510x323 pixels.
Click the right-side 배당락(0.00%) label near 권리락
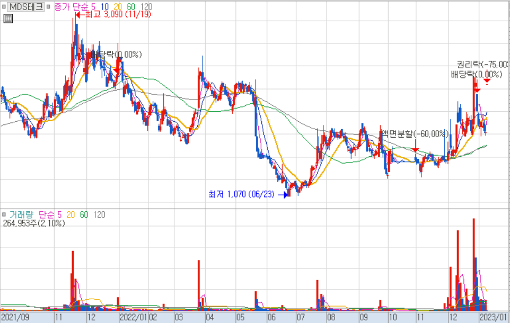point(477,75)
